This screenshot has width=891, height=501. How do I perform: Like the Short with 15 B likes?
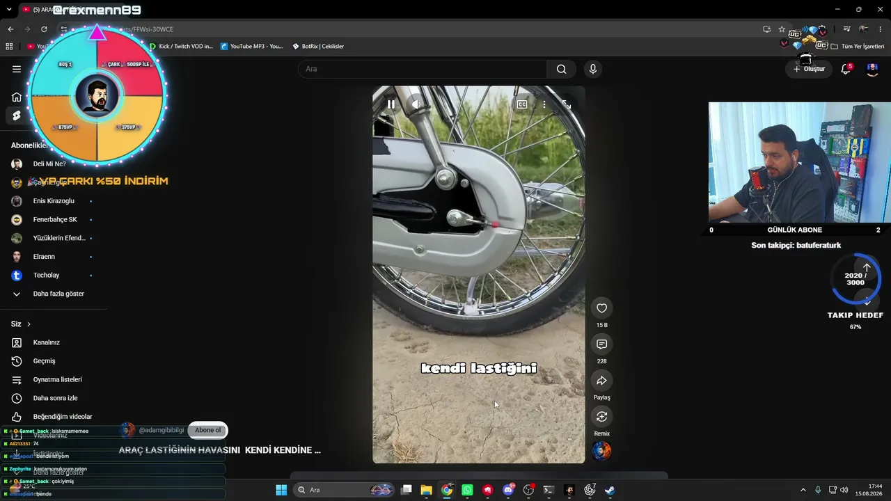click(601, 308)
